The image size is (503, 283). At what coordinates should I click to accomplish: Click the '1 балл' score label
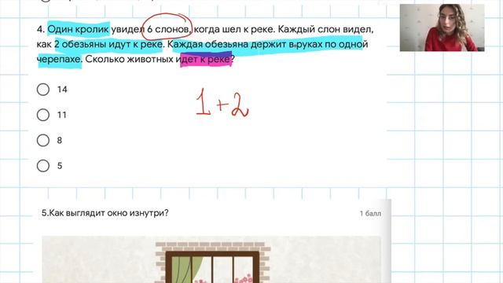click(x=370, y=213)
